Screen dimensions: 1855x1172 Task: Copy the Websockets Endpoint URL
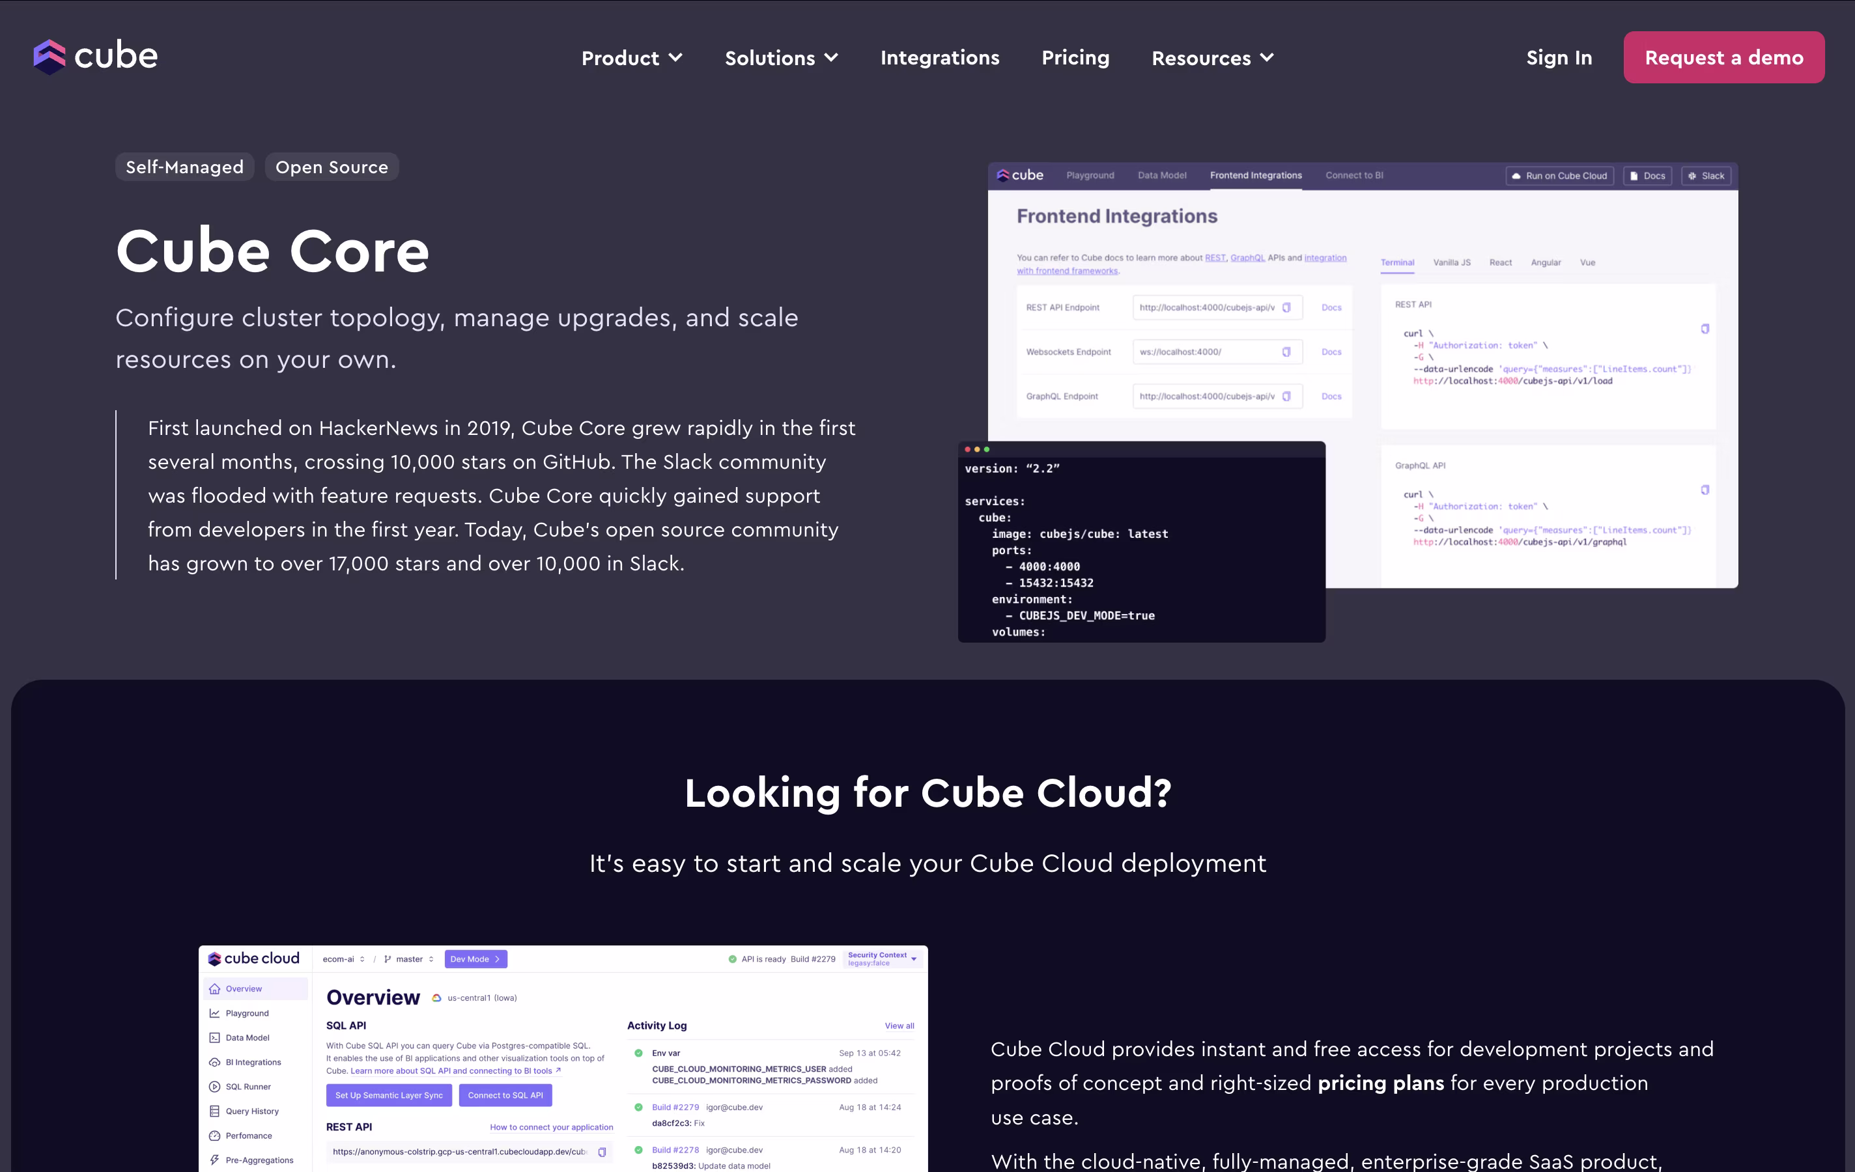point(1286,352)
